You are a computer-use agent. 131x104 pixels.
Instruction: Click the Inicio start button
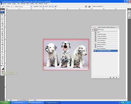click(x=5, y=103)
